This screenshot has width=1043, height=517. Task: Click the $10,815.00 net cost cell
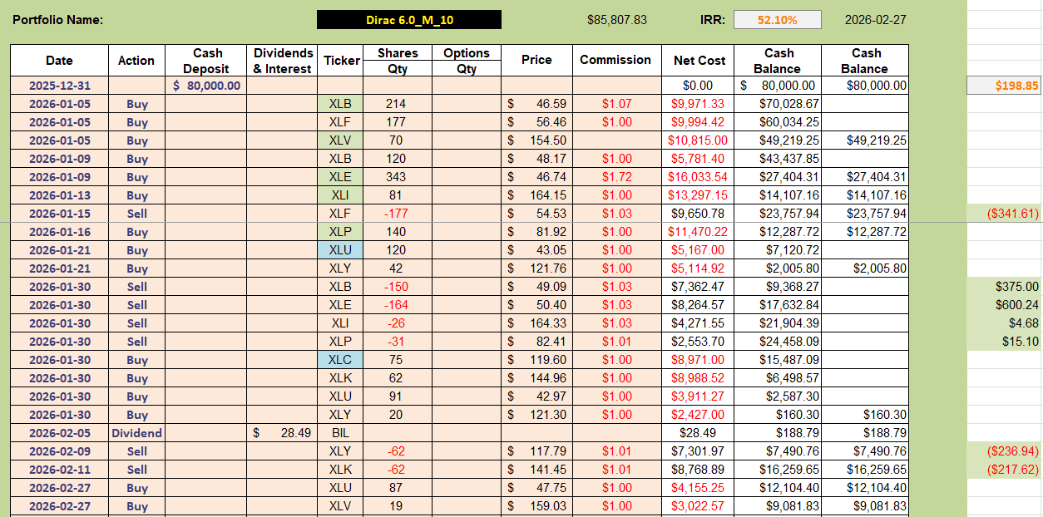699,140
